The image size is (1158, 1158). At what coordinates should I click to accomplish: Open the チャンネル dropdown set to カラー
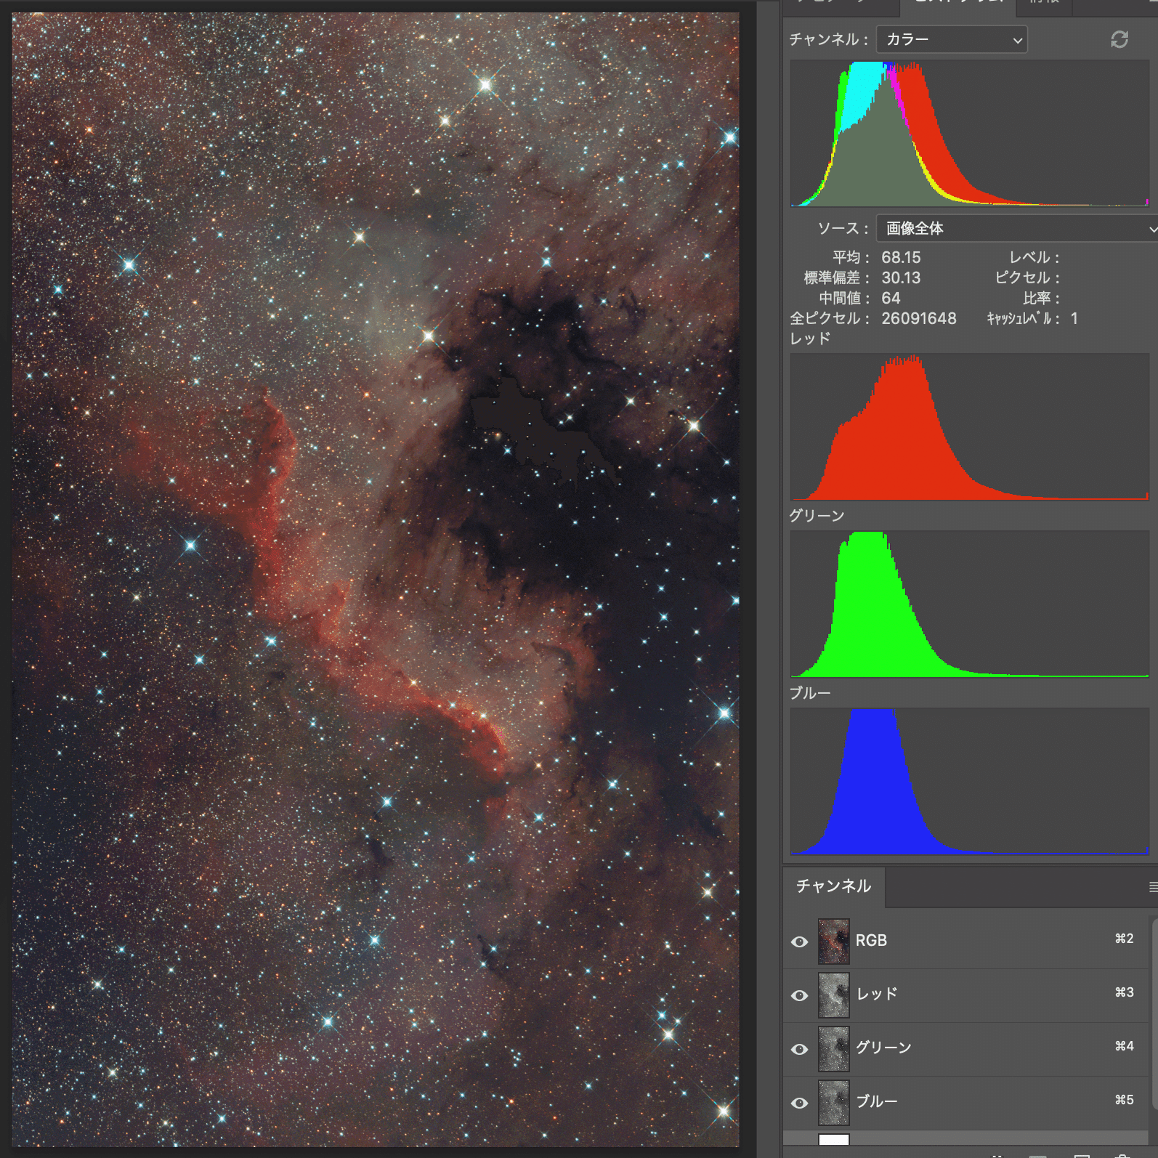point(952,39)
